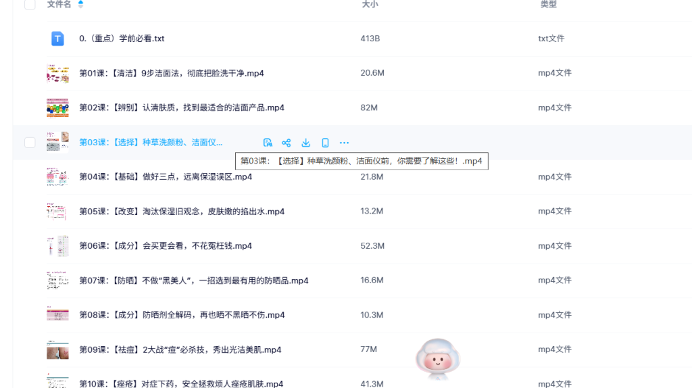
Task: Click the blue T icon of the txt file
Action: click(x=57, y=39)
